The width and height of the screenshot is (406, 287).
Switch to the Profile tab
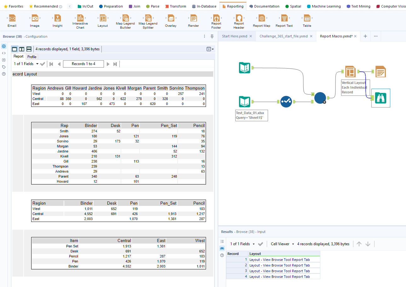(x=32, y=57)
